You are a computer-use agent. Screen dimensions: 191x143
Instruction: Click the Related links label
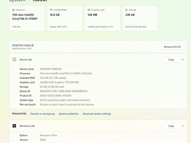tap(19, 114)
